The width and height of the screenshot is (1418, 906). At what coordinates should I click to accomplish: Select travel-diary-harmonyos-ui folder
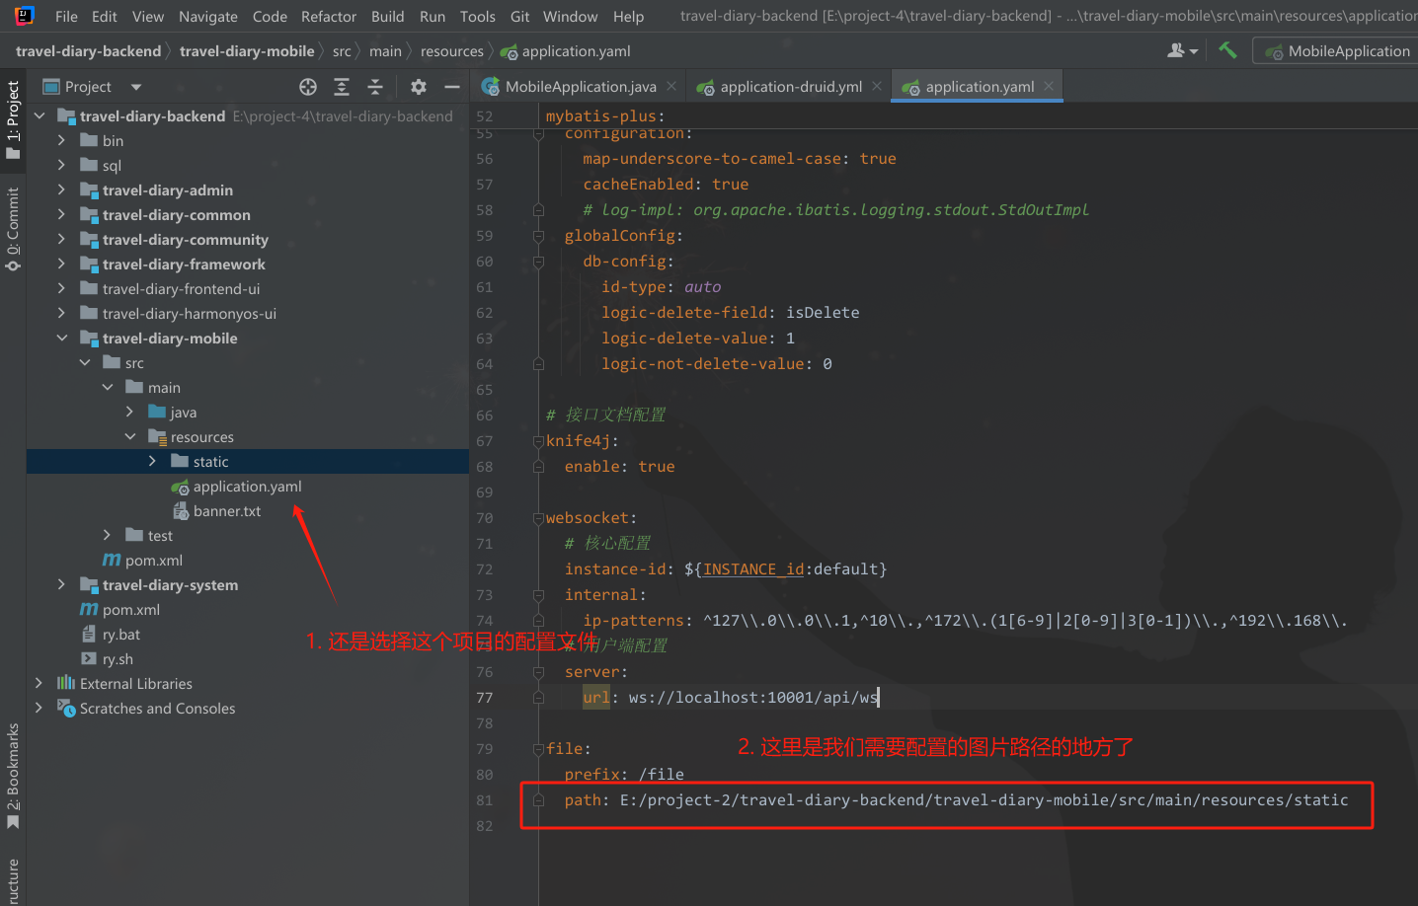coord(189,314)
